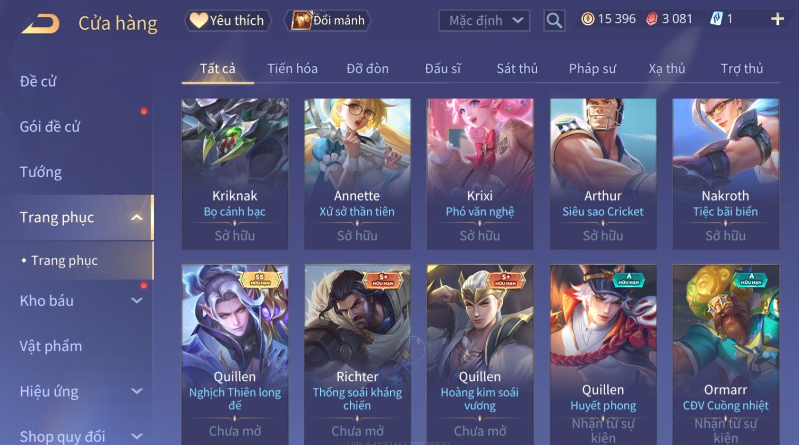
Task: Go to Tướng in the sidebar
Action: pyautogui.click(x=41, y=172)
